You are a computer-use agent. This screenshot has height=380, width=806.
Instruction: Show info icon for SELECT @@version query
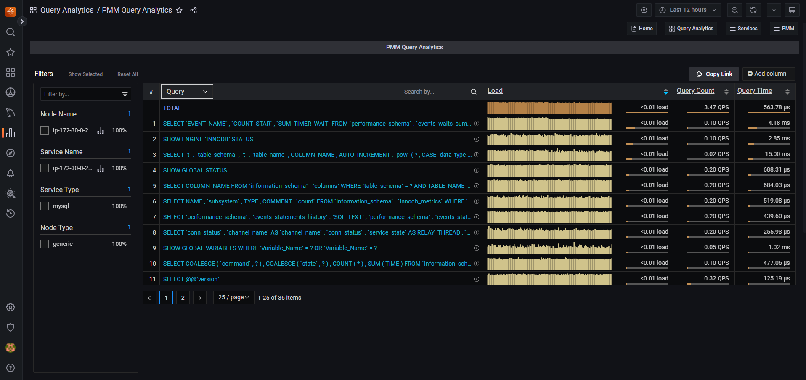(x=477, y=279)
